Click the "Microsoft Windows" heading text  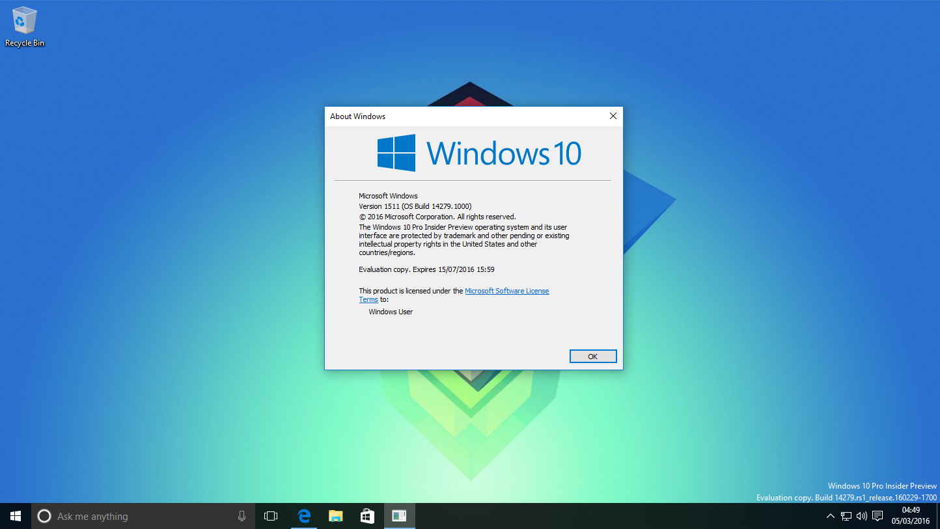coord(388,196)
